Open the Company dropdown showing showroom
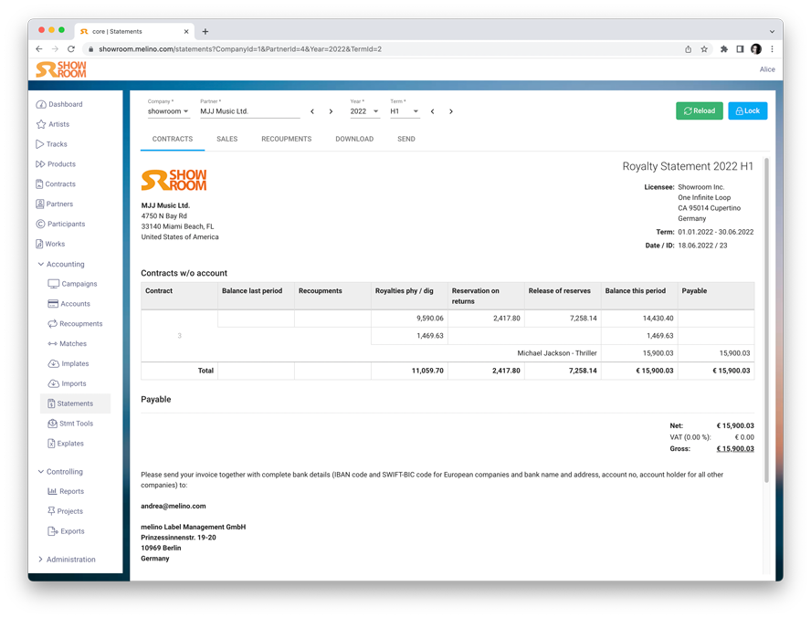811x618 pixels. (168, 111)
